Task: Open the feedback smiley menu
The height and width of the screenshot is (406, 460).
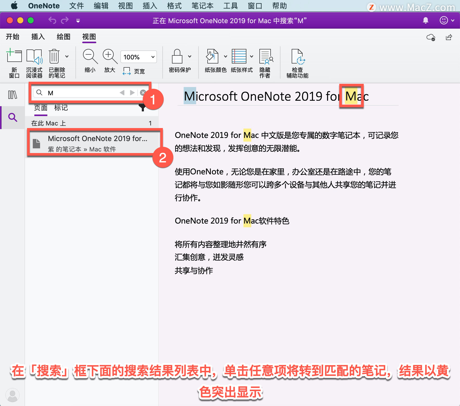Action: tap(446, 20)
